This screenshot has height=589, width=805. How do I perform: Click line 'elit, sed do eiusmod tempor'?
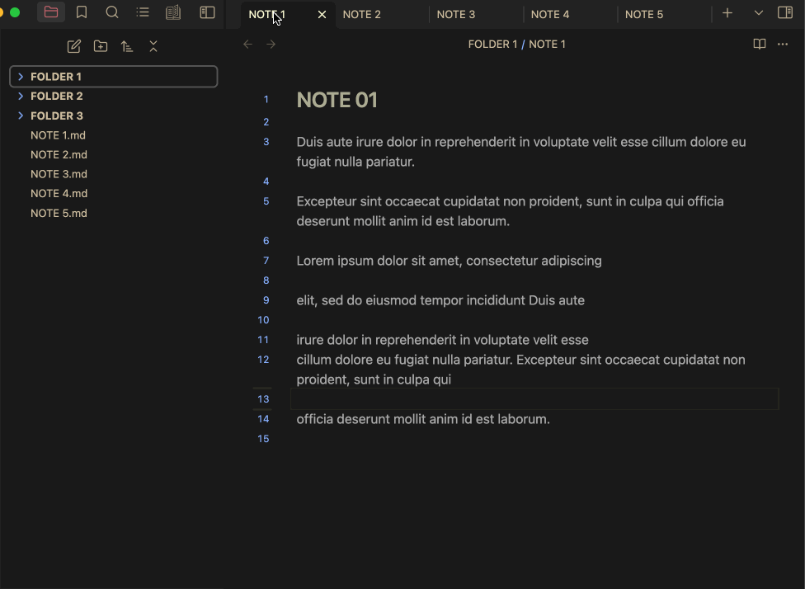pyautogui.click(x=440, y=300)
